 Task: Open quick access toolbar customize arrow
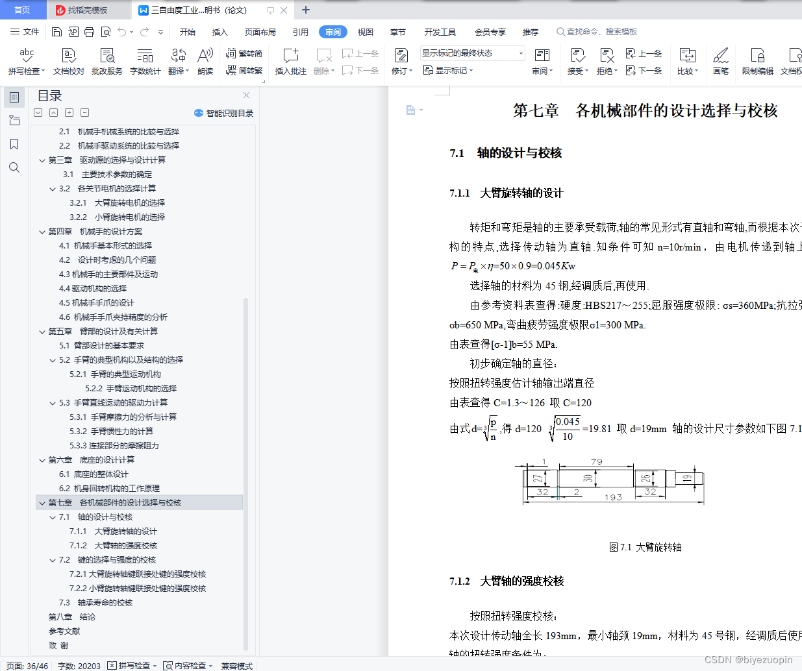tap(160, 32)
